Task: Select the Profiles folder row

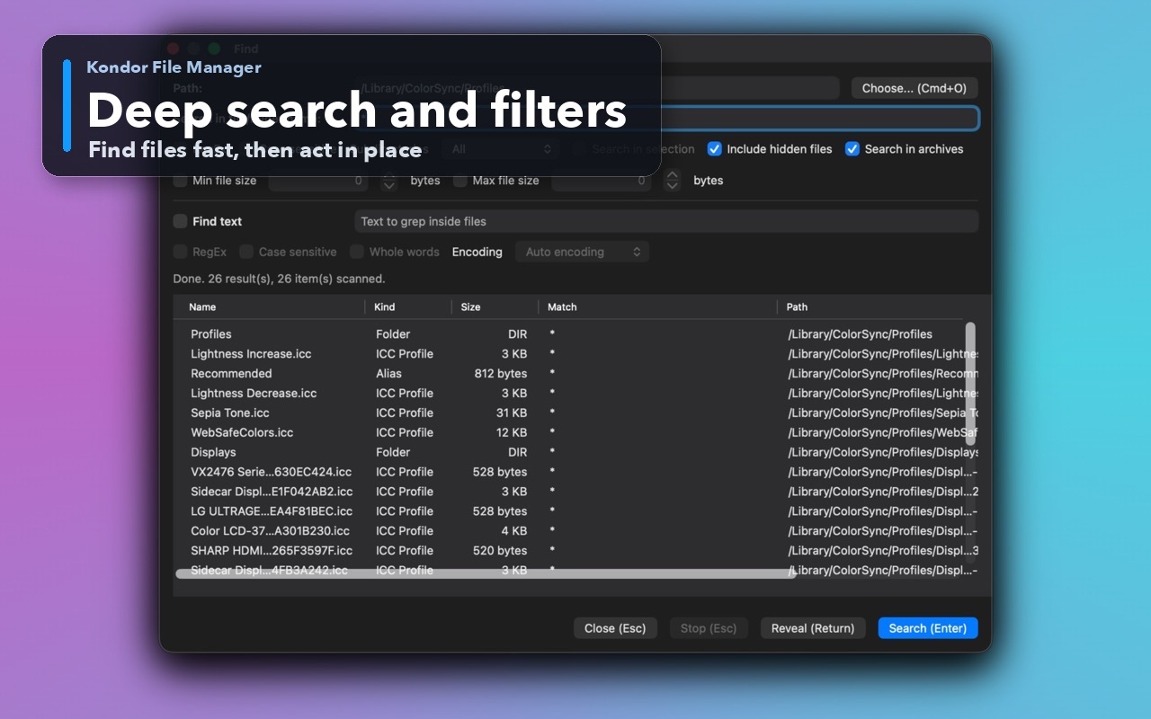Action: pos(575,334)
